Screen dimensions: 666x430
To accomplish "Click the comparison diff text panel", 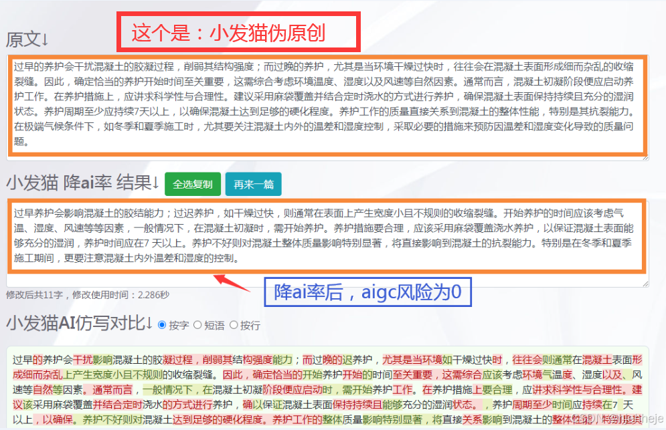I will [327, 389].
